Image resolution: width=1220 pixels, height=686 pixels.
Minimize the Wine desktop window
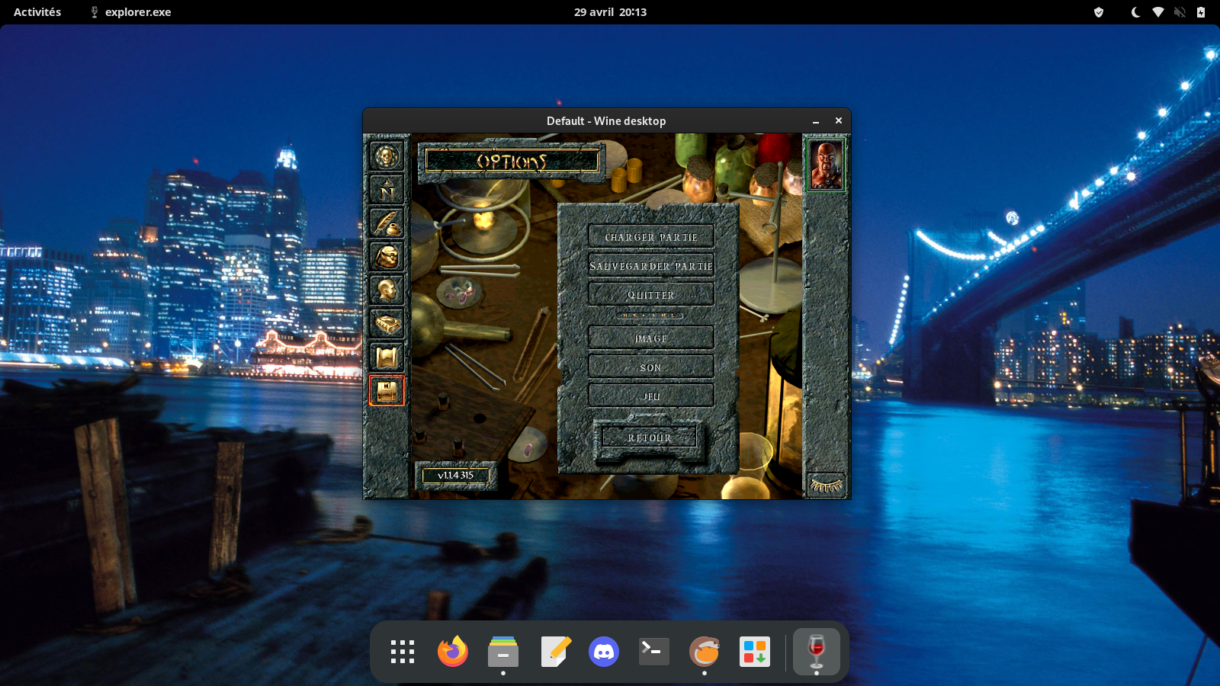coord(816,121)
